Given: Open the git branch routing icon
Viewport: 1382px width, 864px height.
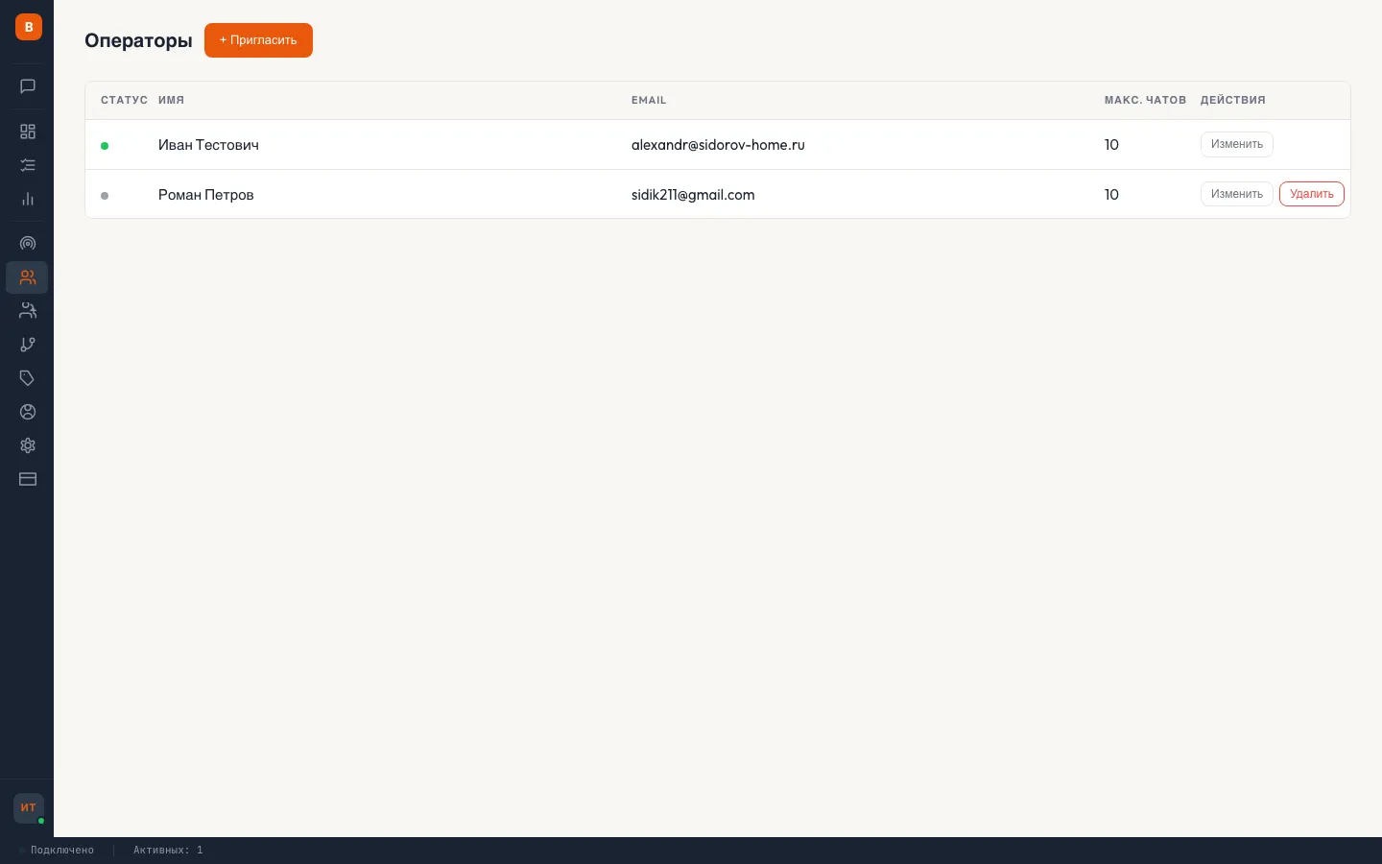Looking at the screenshot, I should click(x=28, y=345).
